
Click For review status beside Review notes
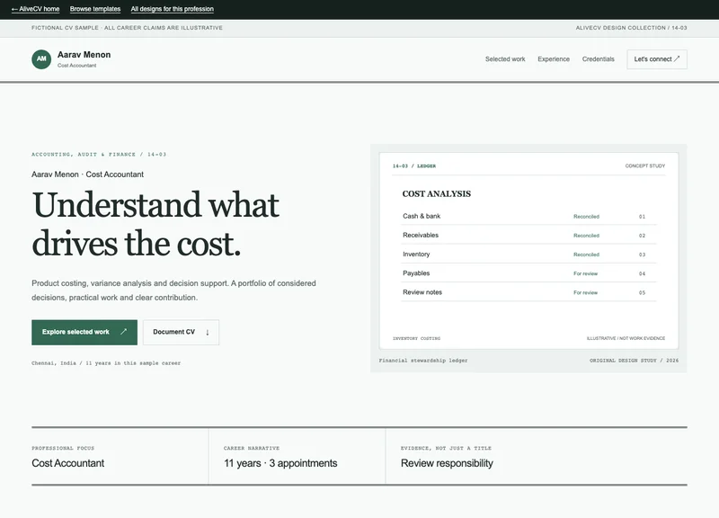586,292
